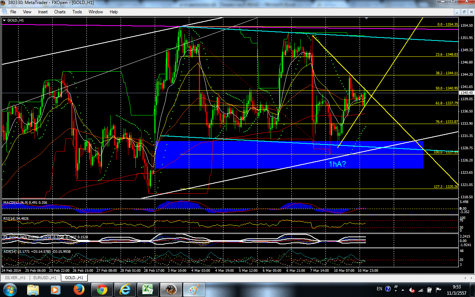Open the Tools menu

pyautogui.click(x=77, y=12)
